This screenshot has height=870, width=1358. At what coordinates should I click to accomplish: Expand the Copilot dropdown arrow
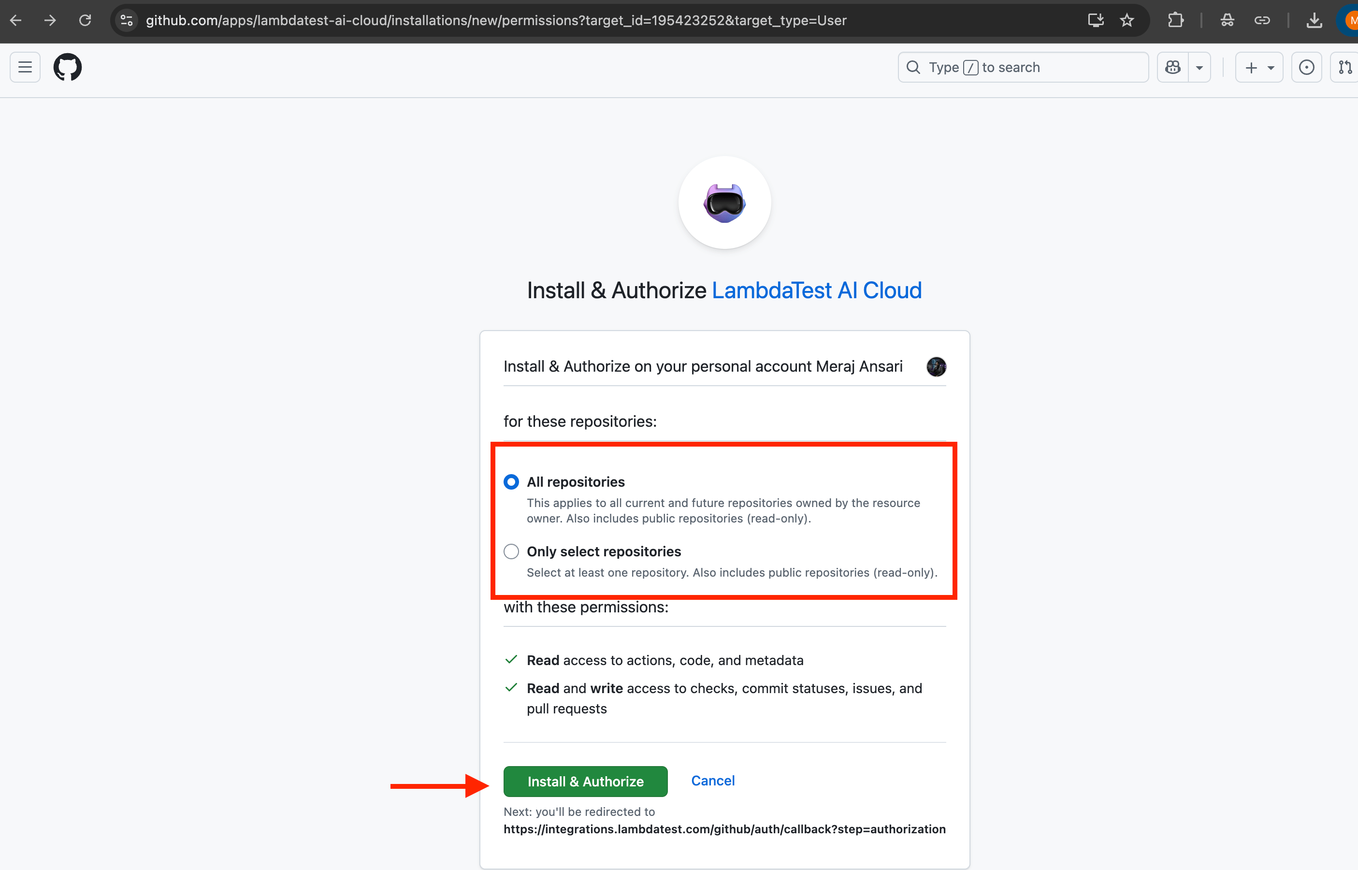(x=1199, y=67)
